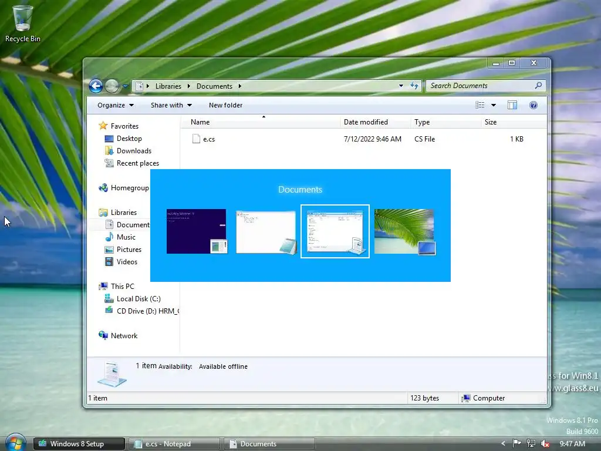Select Documents in the address bar
Screen dimensions: 601x451
pyautogui.click(x=214, y=86)
